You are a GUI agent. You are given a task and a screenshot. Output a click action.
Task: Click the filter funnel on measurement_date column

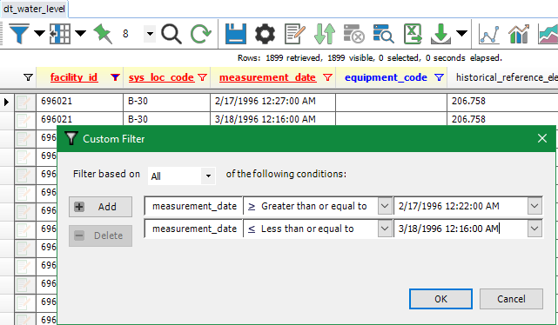(327, 77)
